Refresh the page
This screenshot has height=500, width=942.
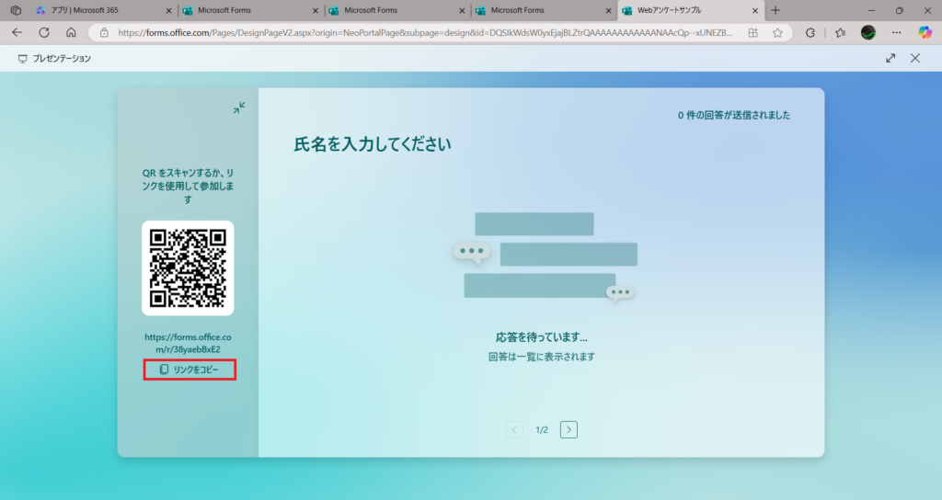44,33
